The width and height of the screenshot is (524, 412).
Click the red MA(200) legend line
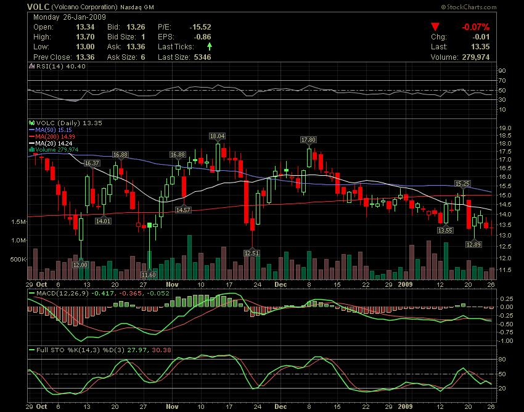click(31, 136)
